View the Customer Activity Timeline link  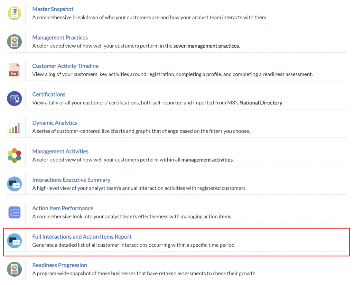pos(65,66)
